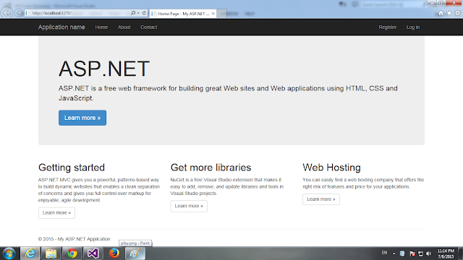Click the Application name brand link
Viewport: 463px width, 260px height.
point(61,27)
